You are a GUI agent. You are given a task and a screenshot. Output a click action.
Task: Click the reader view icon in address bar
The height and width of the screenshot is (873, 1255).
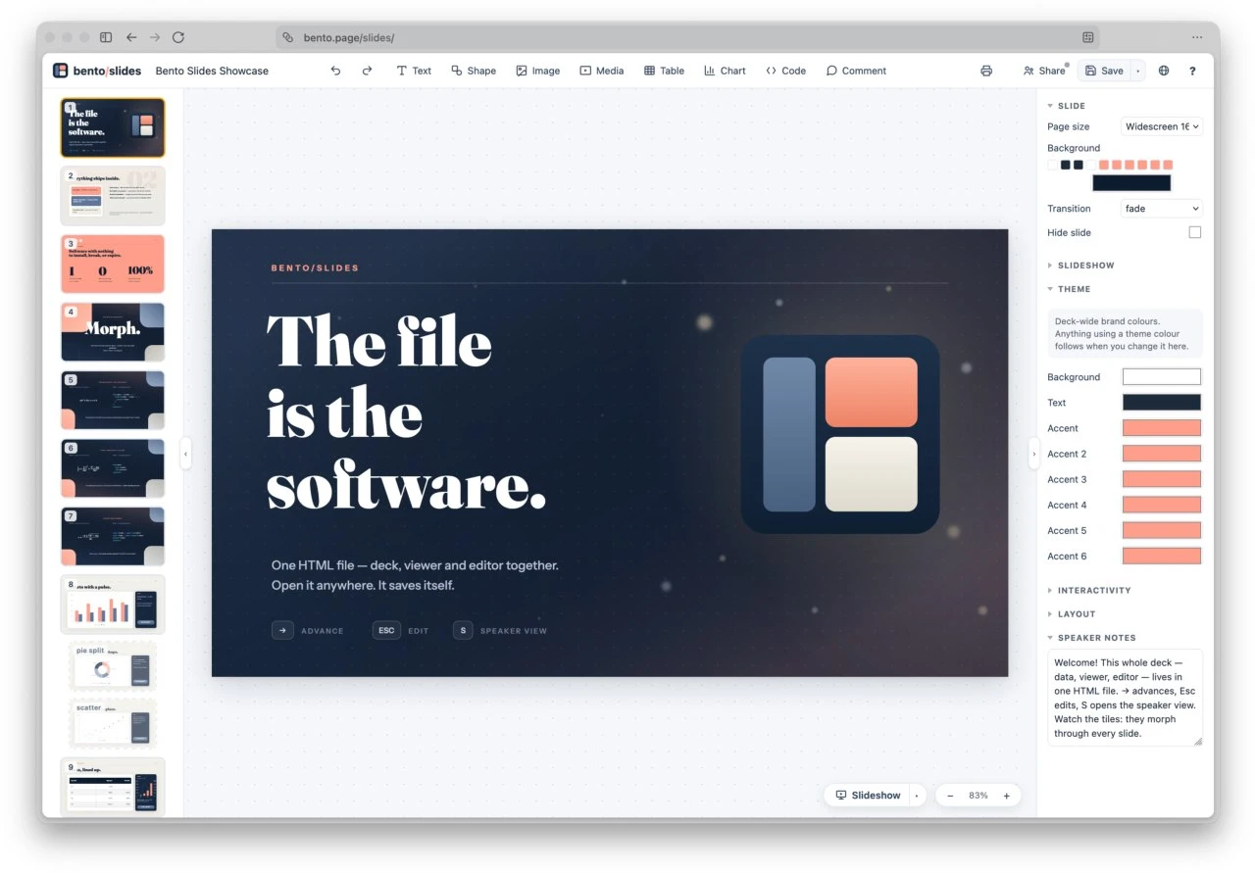[1087, 37]
